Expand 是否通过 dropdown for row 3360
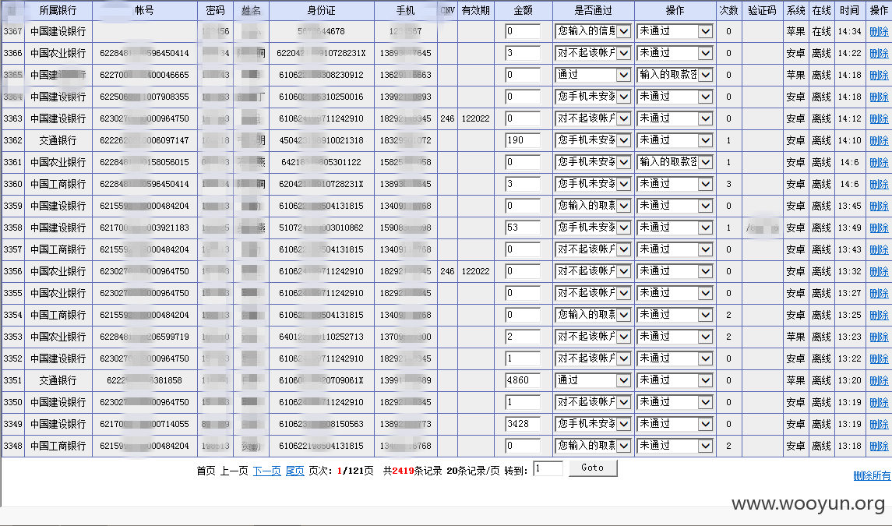Viewport: 892px width, 526px height. (x=593, y=184)
